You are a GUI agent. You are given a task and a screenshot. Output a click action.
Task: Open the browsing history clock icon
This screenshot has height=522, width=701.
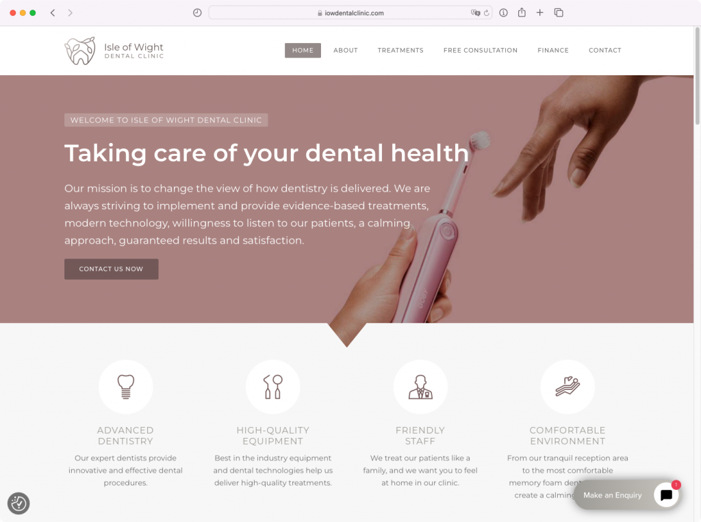click(197, 13)
